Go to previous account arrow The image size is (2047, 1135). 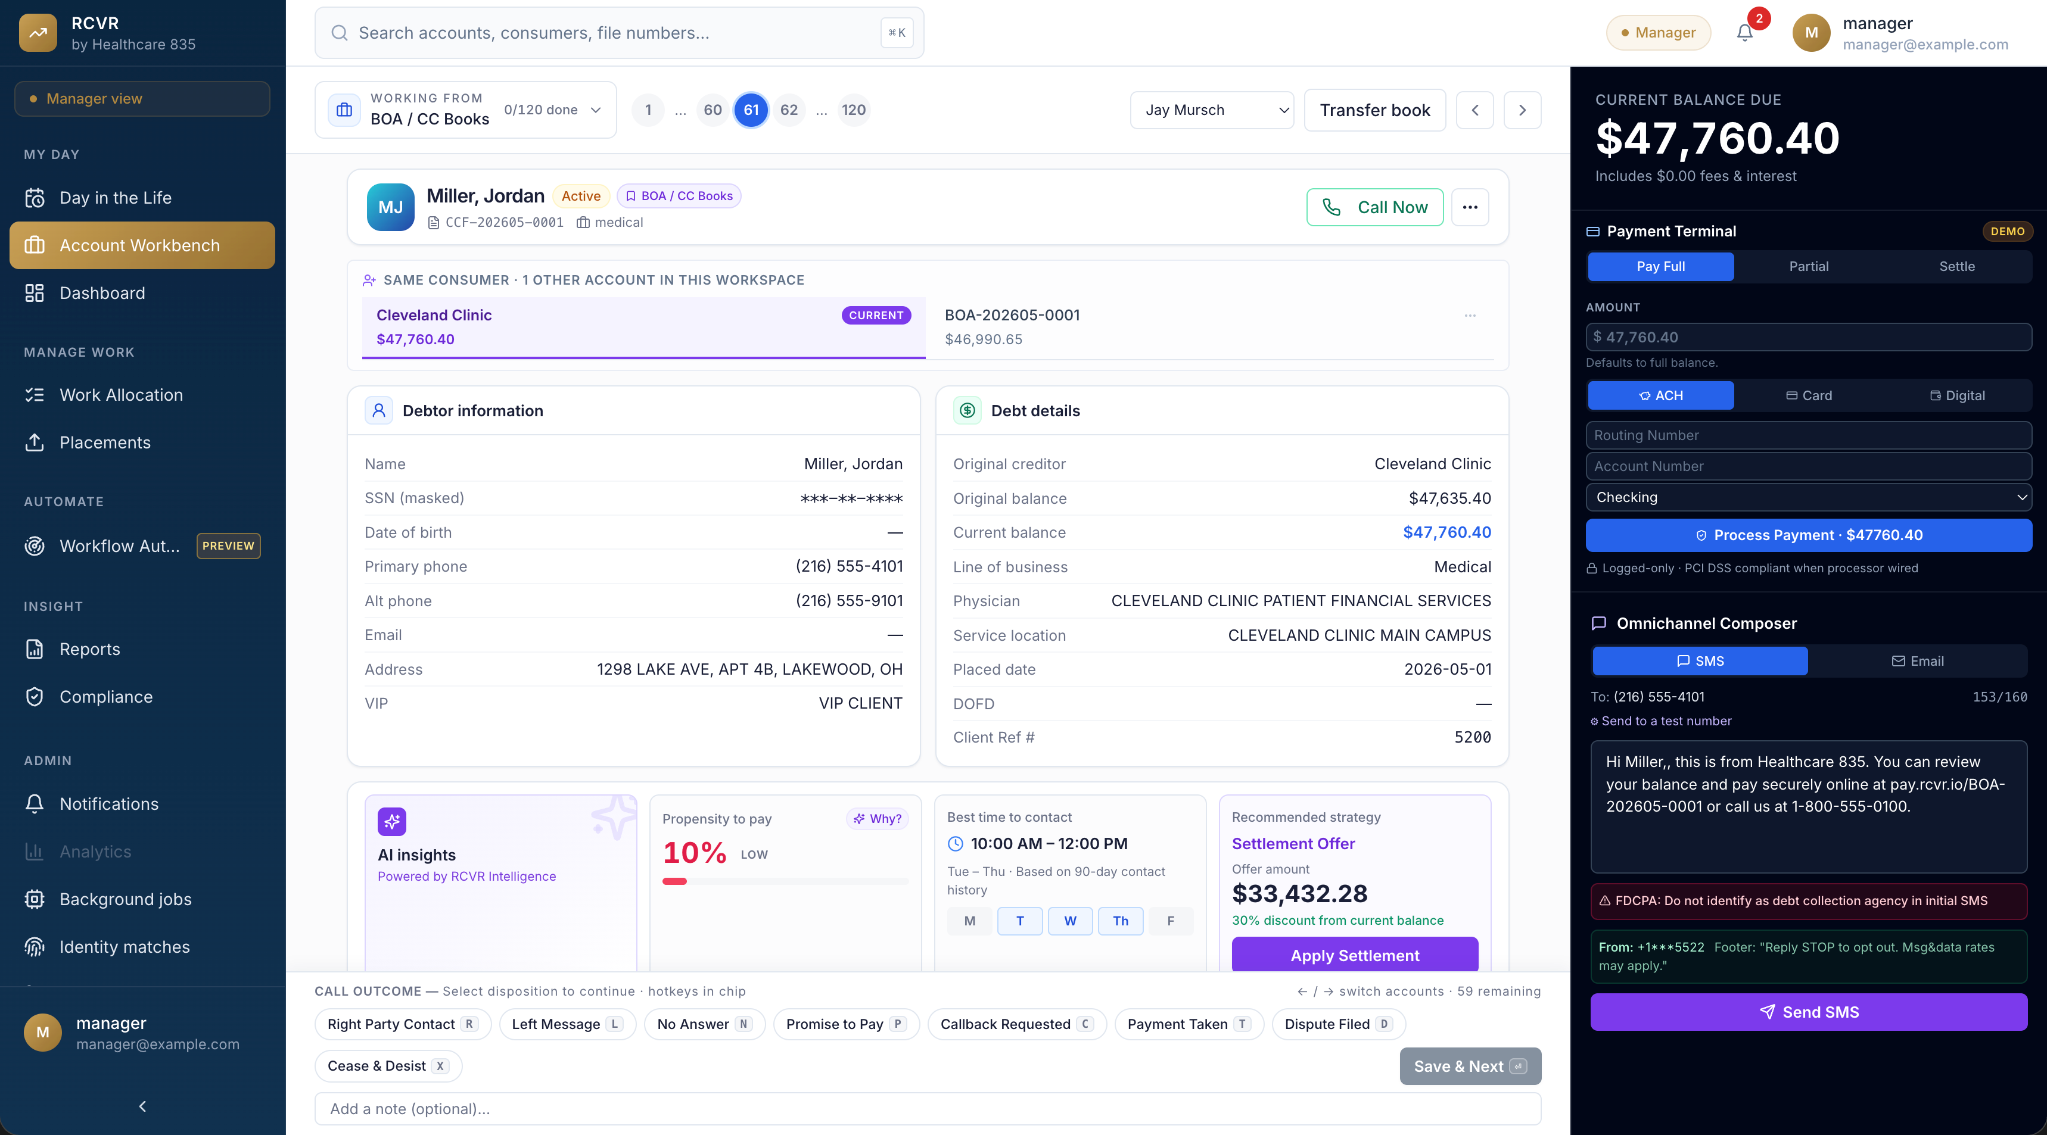1475,110
